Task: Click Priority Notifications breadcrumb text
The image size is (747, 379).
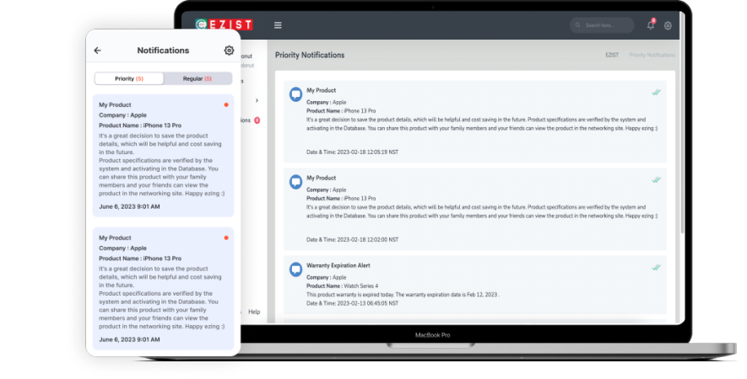Action: 652,55
